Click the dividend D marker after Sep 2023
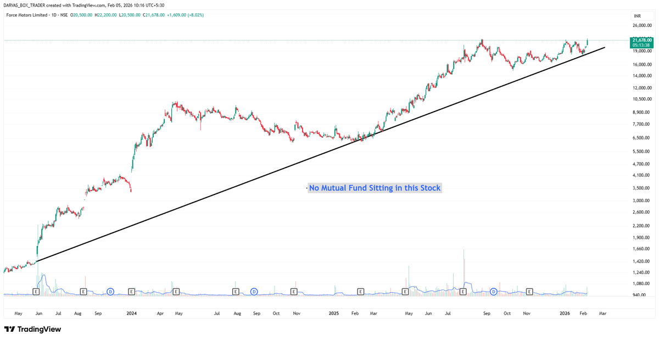The height and width of the screenshot is (340, 659). pos(110,291)
